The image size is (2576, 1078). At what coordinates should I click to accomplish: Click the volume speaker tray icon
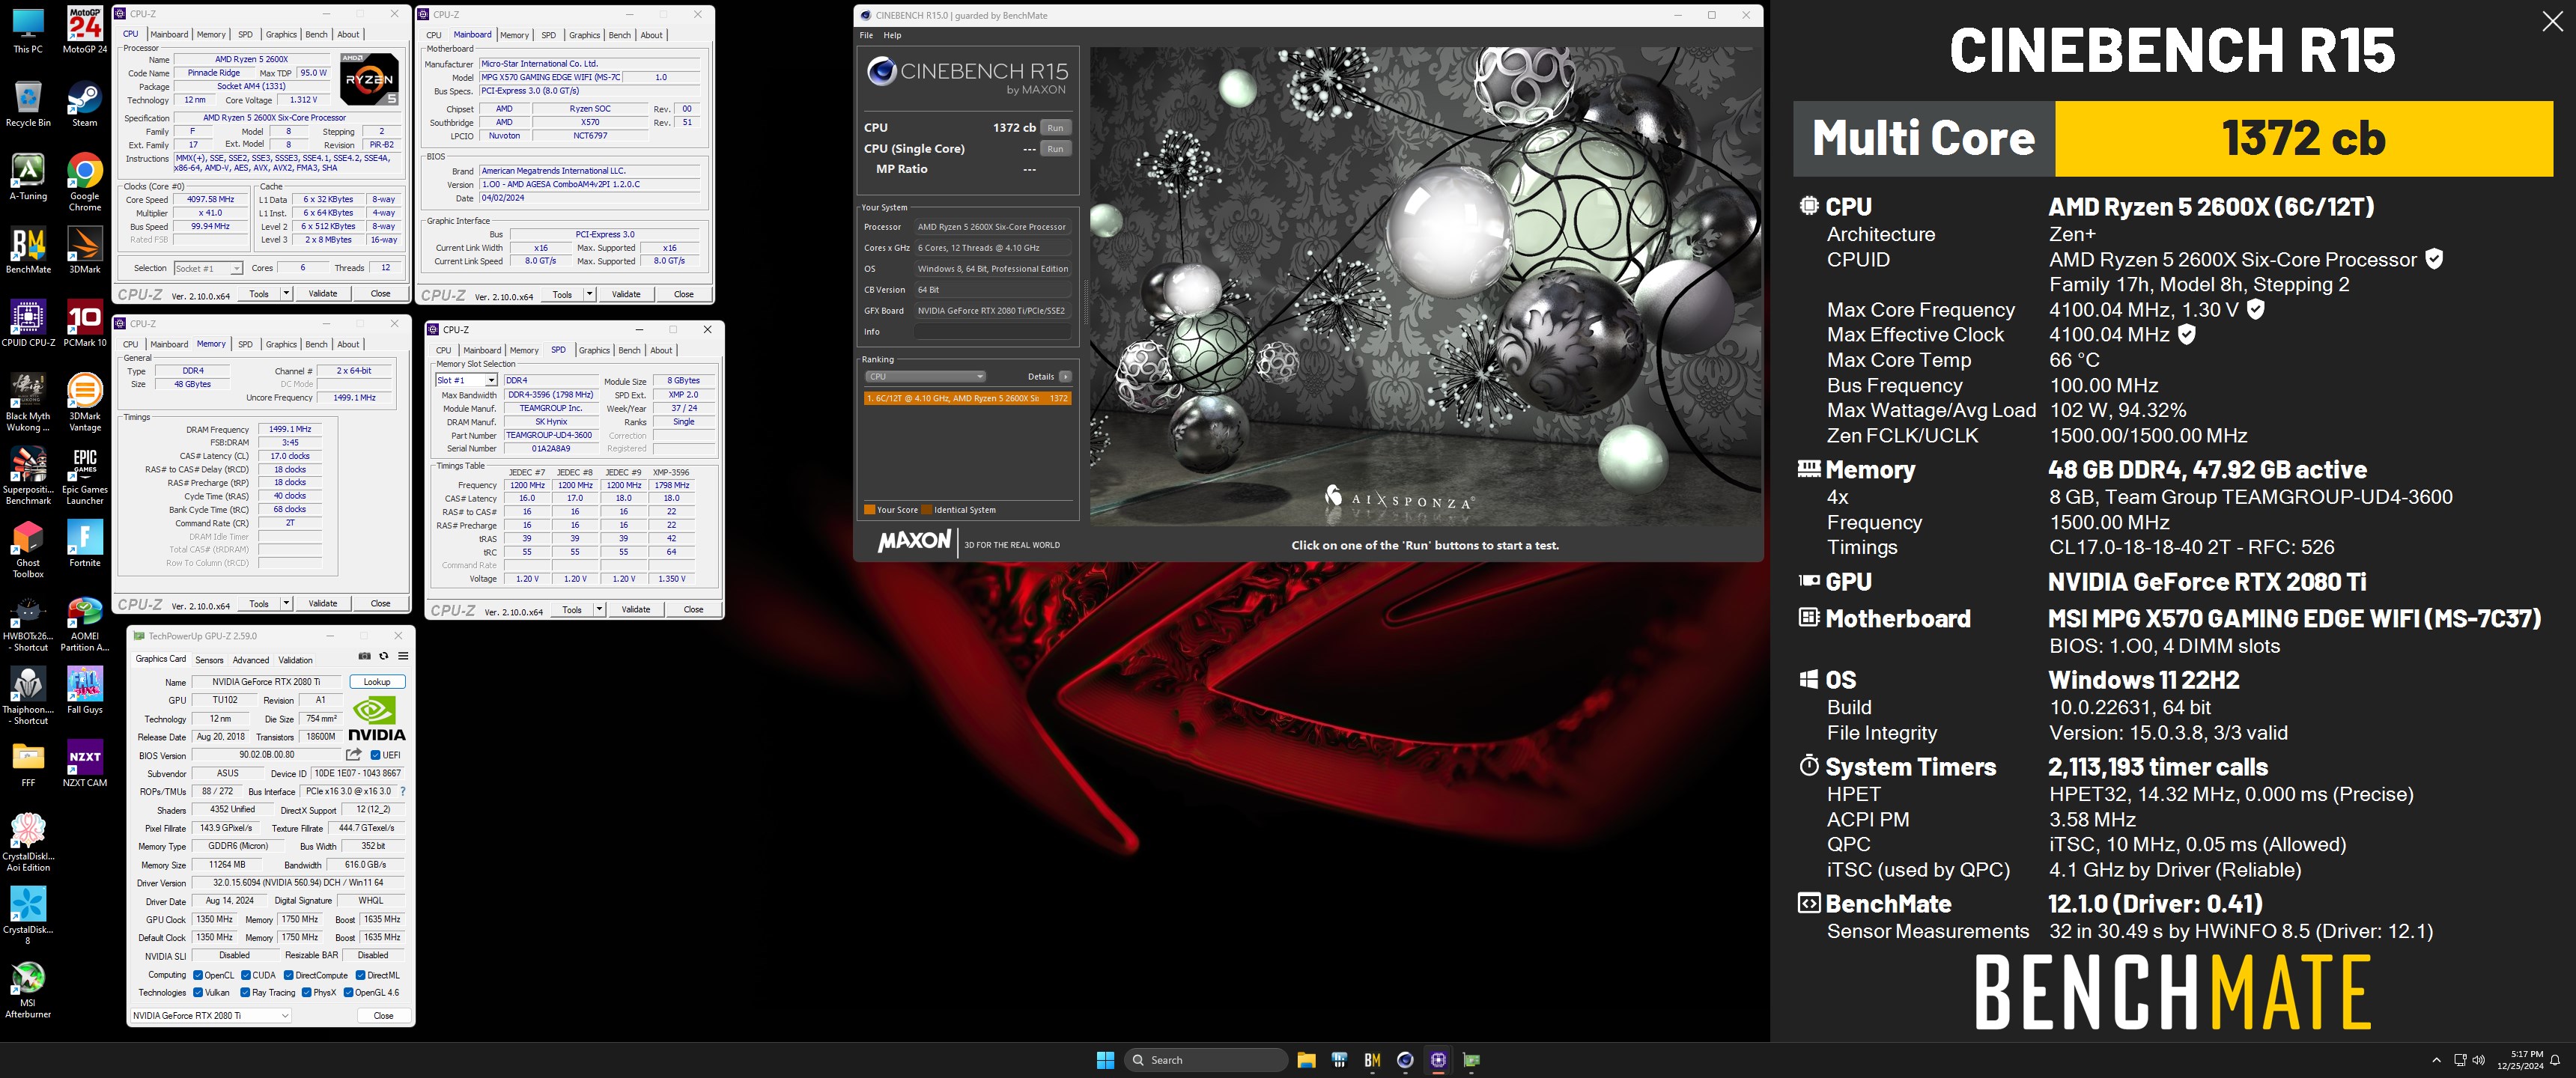(2478, 1060)
